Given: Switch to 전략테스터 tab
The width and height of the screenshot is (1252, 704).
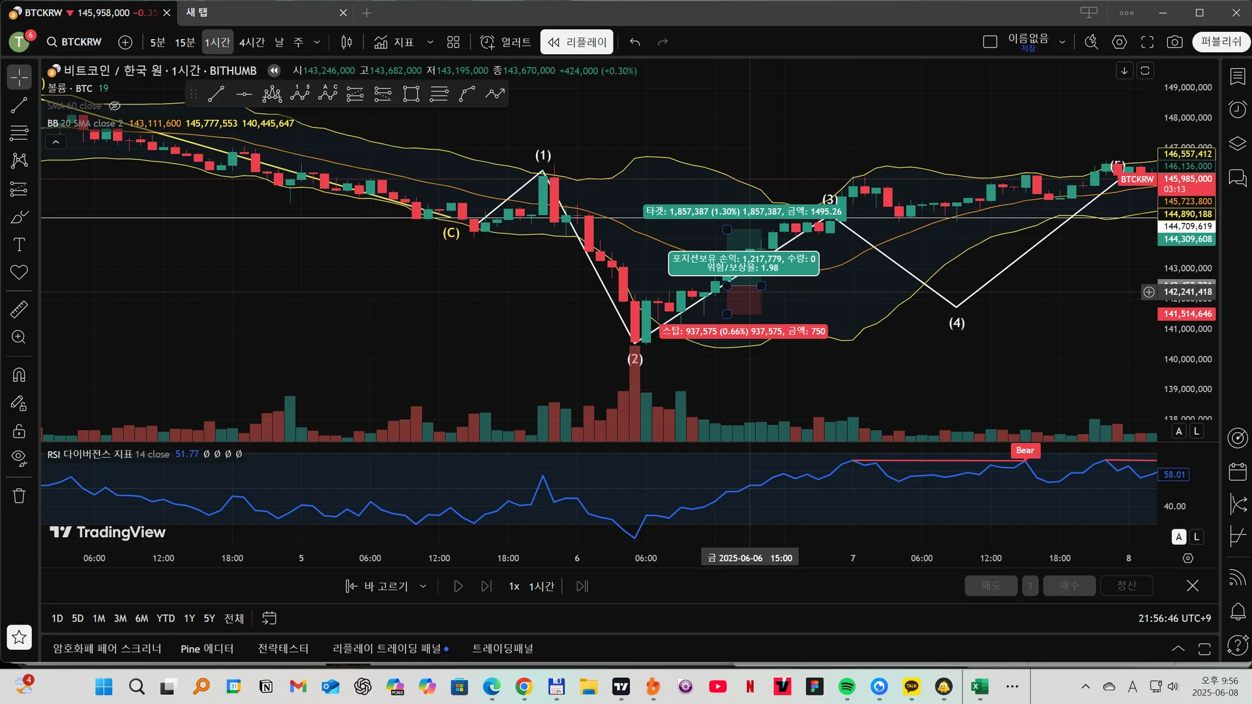Looking at the screenshot, I should pyautogui.click(x=283, y=649).
